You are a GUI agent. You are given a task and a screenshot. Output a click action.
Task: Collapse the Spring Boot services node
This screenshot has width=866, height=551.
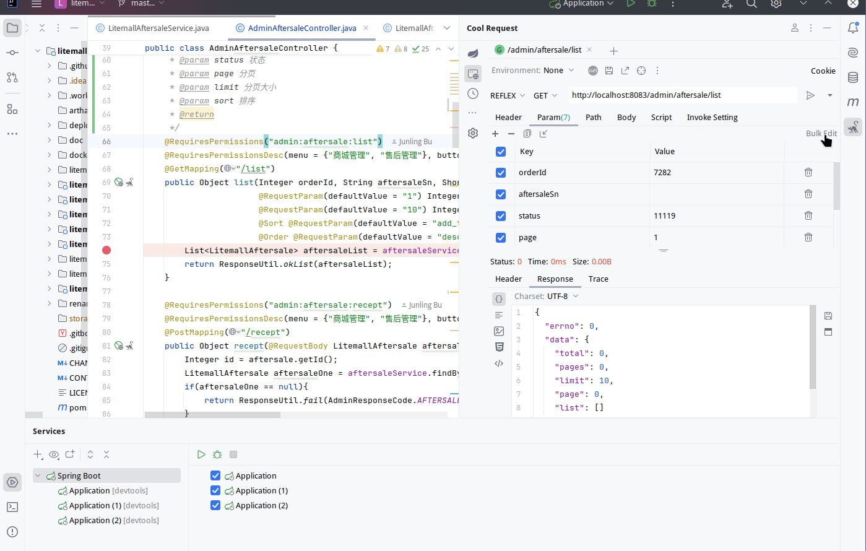[x=39, y=475]
